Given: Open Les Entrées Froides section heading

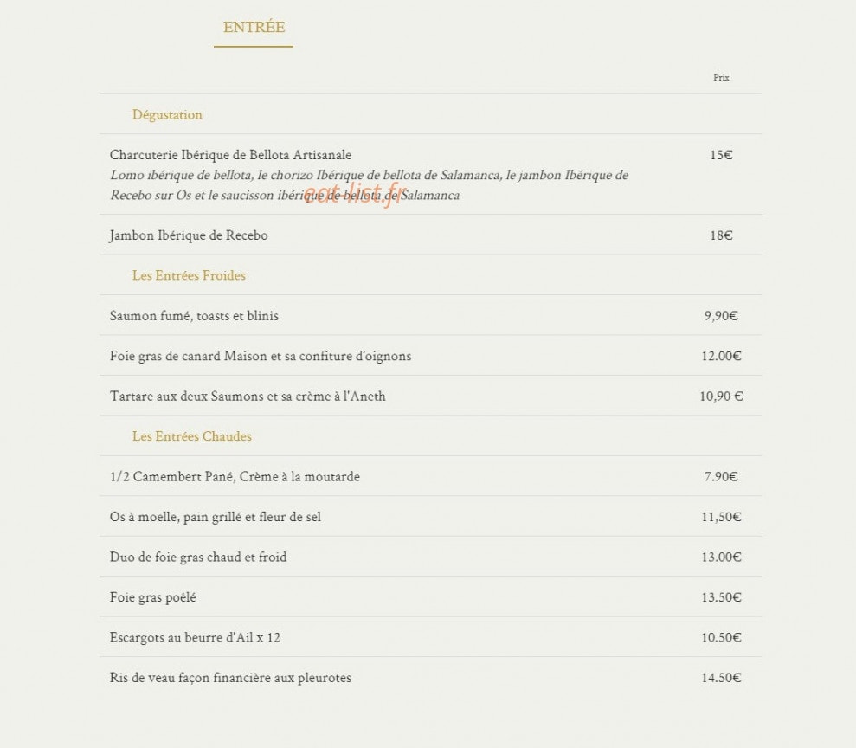Looking at the screenshot, I should (189, 275).
